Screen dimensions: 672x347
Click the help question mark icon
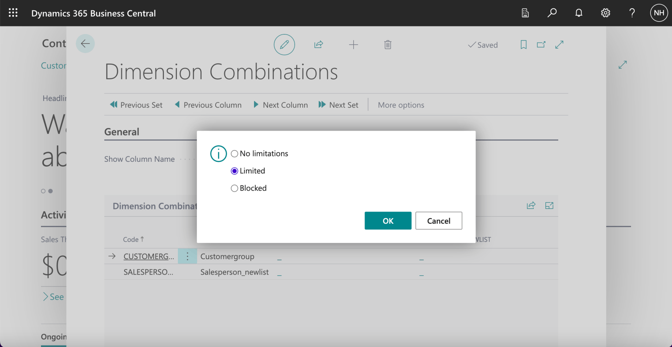pos(632,13)
